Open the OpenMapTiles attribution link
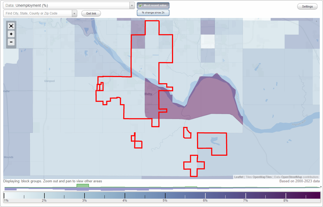323x207 pixels. 262,177
